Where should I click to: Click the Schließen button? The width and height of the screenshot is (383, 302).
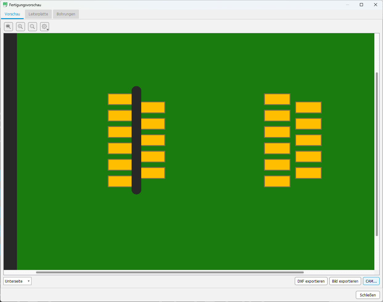[x=368, y=295]
